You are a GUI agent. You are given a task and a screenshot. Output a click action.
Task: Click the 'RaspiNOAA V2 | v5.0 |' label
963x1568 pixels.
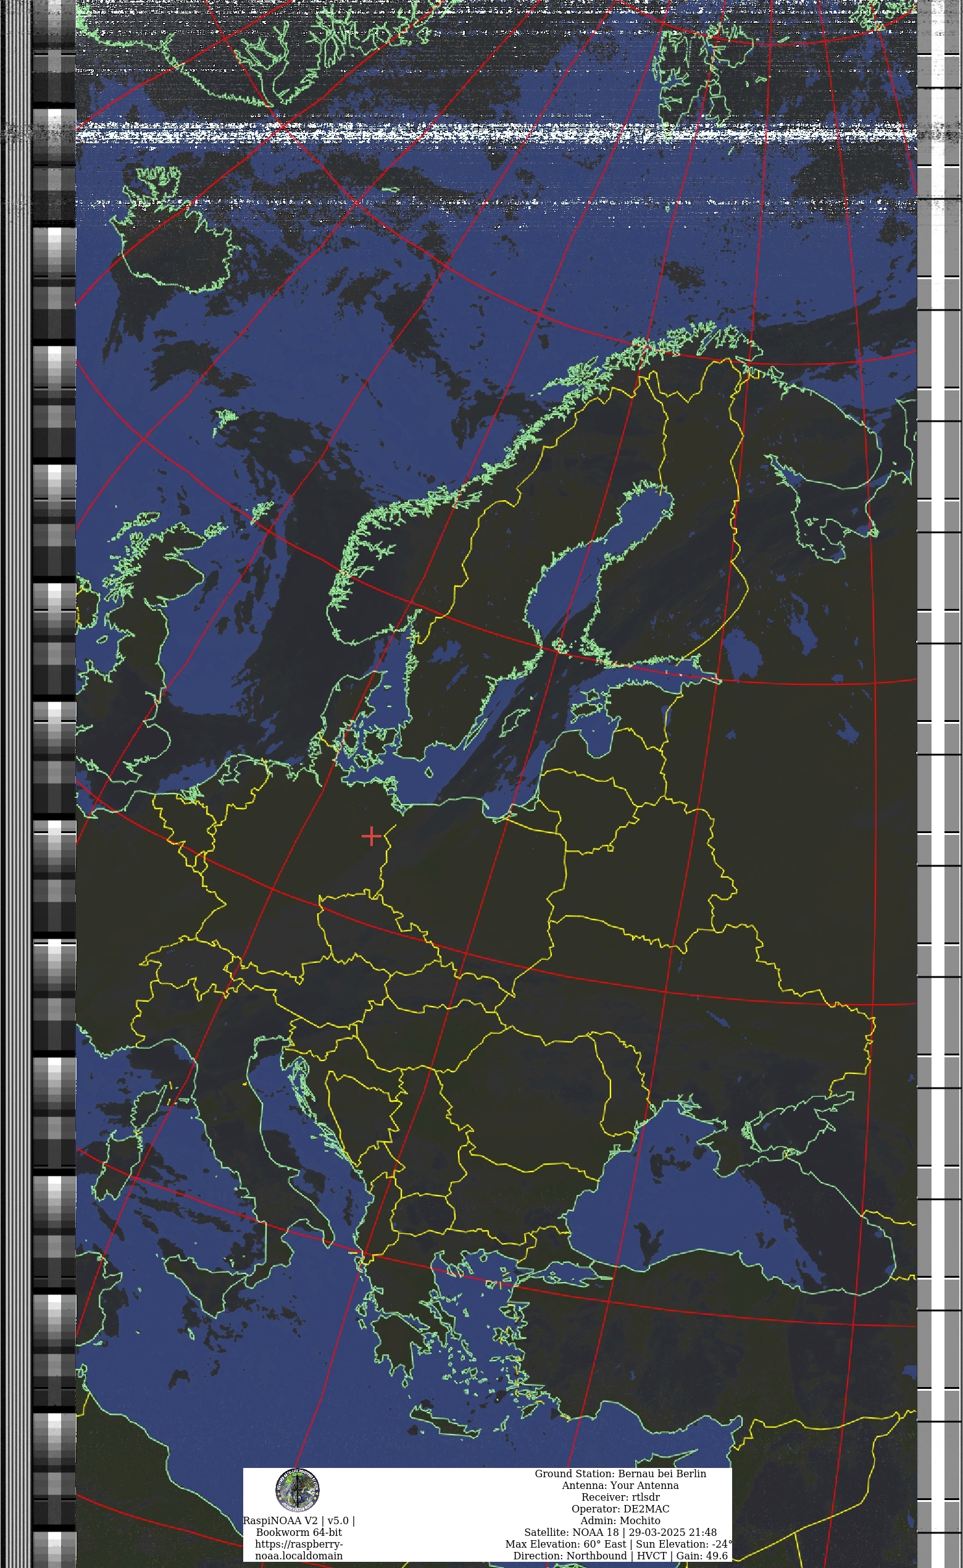(x=299, y=1520)
